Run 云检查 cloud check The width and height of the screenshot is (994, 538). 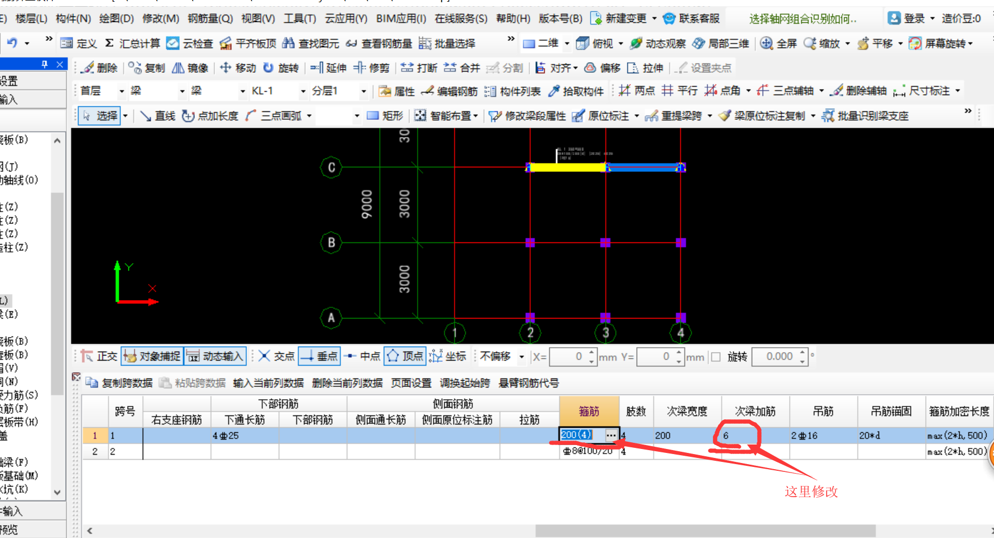tap(190, 43)
